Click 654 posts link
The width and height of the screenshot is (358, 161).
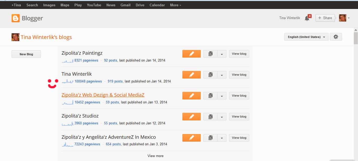pos(113,144)
